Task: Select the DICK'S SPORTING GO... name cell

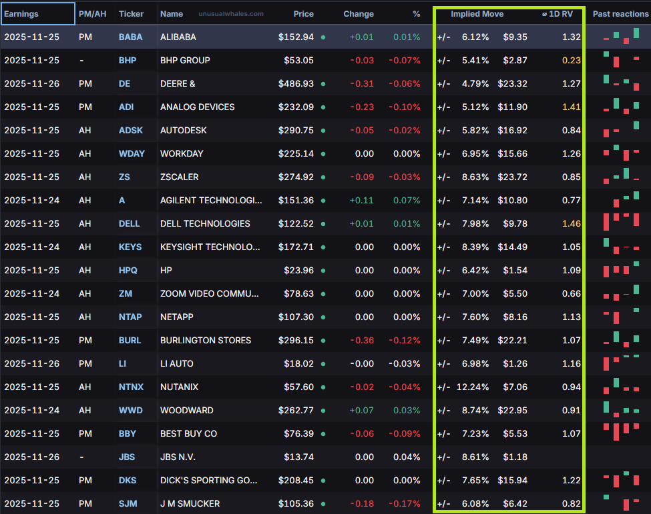Action: (x=209, y=480)
